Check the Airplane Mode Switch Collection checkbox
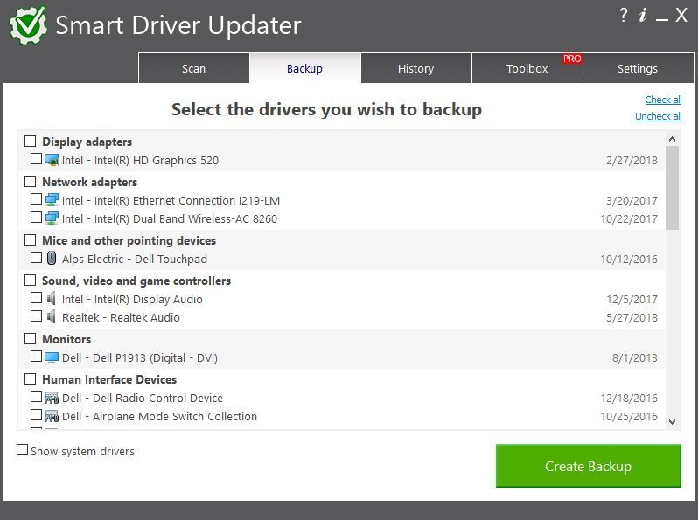Screen dimensions: 698x520 [x=36, y=415]
